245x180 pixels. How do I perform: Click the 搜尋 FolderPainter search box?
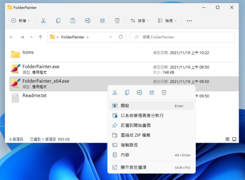(183, 37)
